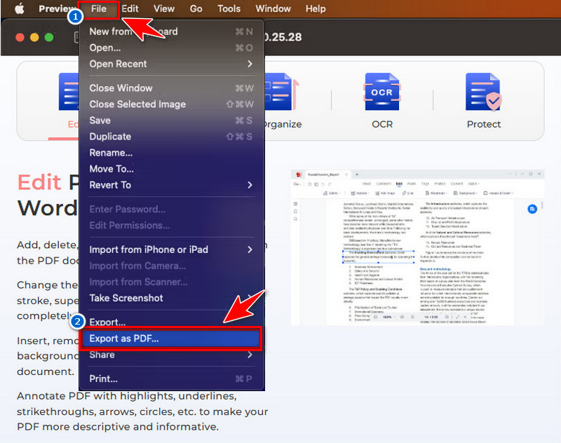
Task: Choose Export... from the File menu
Action: coord(171,322)
